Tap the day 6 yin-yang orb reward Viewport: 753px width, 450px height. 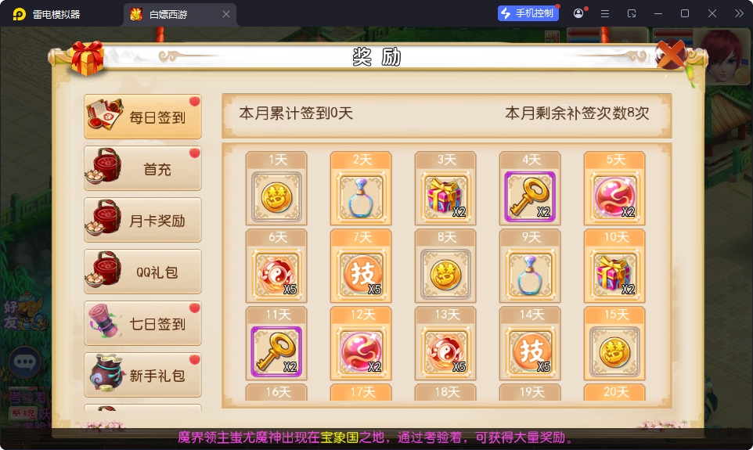click(x=276, y=274)
